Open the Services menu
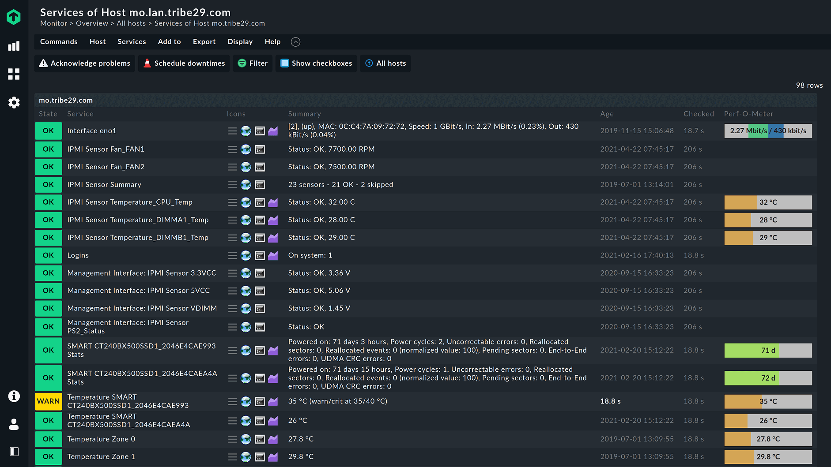The width and height of the screenshot is (831, 467). (x=132, y=41)
